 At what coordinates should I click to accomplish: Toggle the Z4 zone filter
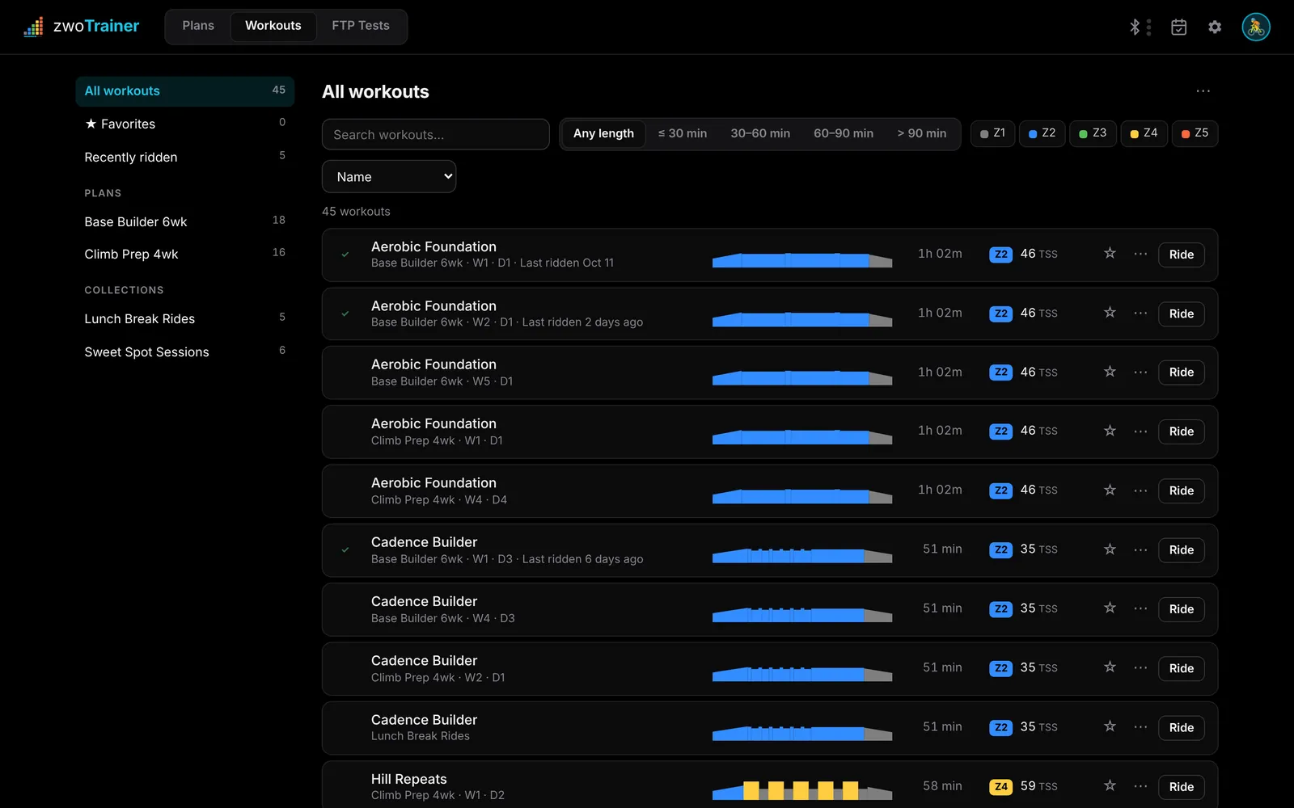pos(1144,133)
